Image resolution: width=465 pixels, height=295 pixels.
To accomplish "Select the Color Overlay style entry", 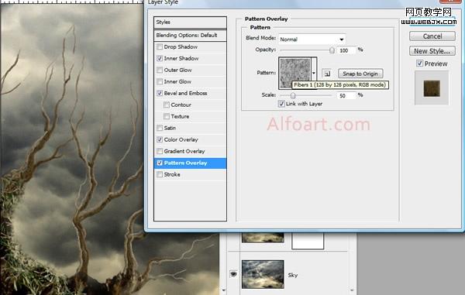I will 181,139.
